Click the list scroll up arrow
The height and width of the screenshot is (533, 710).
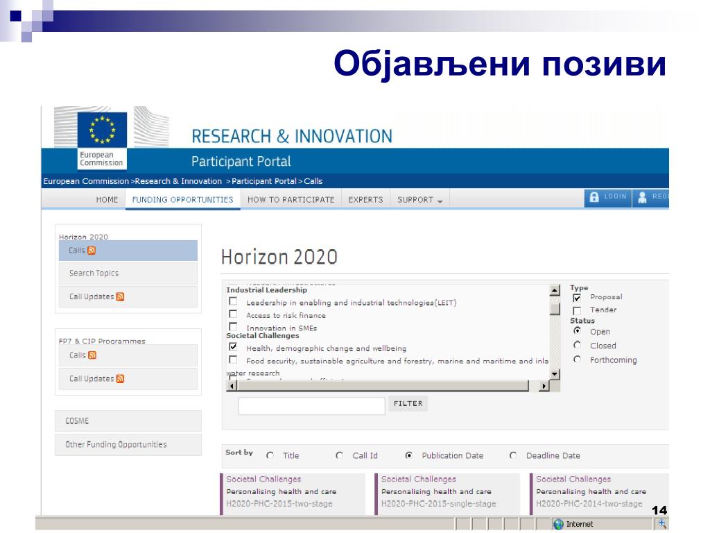pos(555,291)
